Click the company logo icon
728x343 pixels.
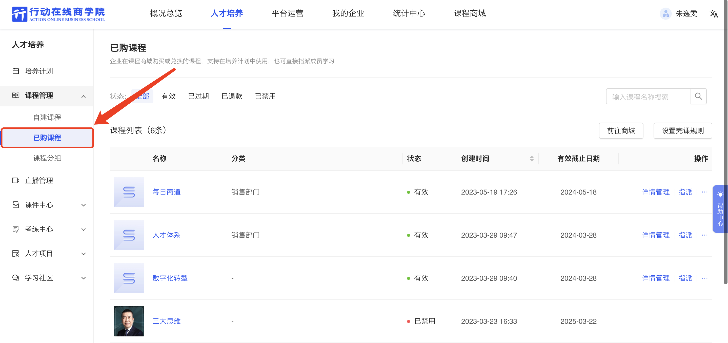[19, 14]
